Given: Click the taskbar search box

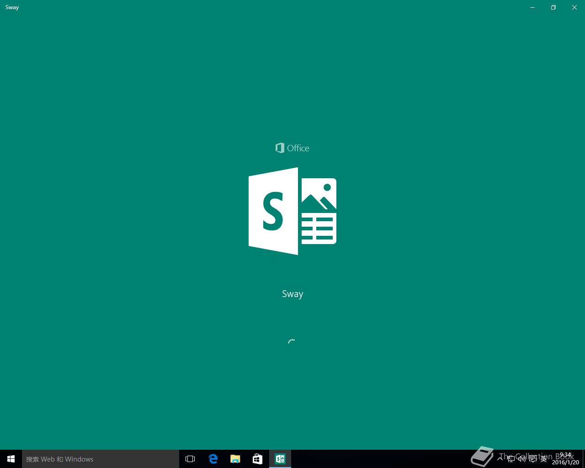Looking at the screenshot, I should [101, 459].
